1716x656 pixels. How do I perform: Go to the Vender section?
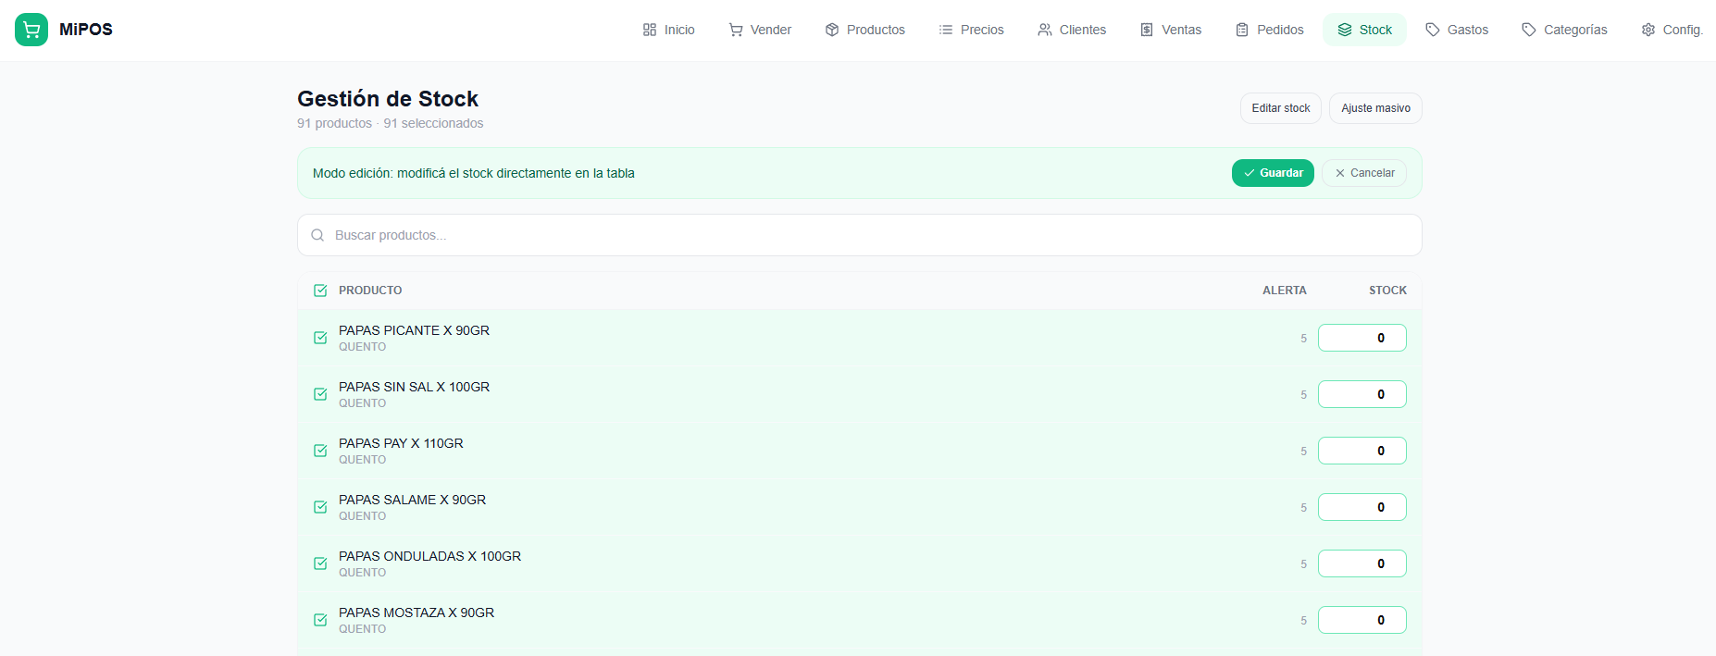pyautogui.click(x=760, y=30)
